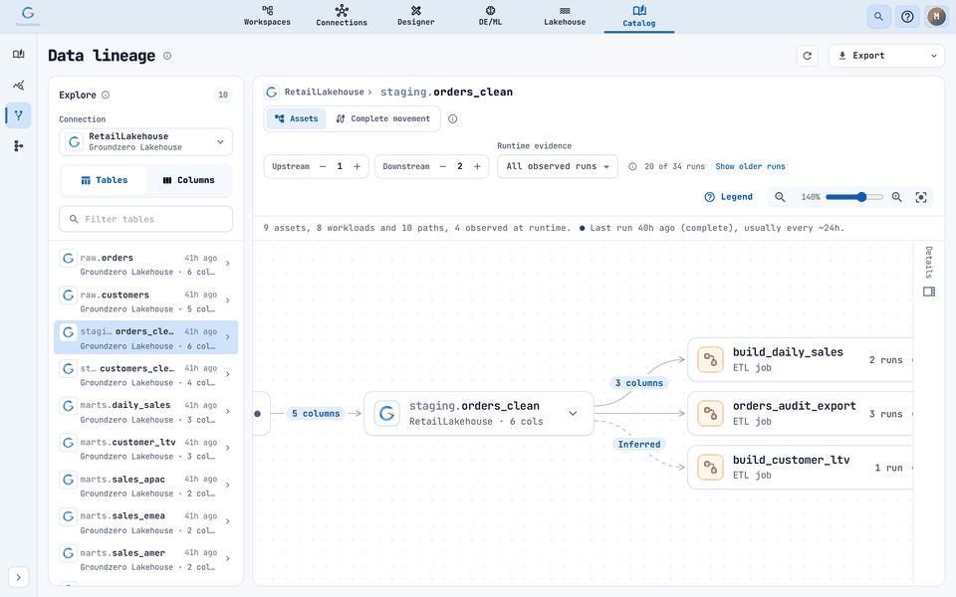Open the Designer tab
The image size is (956, 597).
[x=416, y=16]
